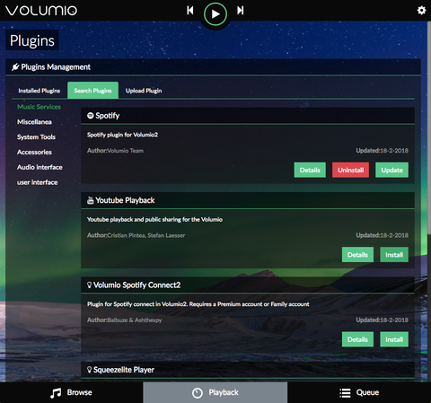Click the 'Spotify plugin for Volumio2' description
Viewport: 431px width, 403px height.
click(x=122, y=135)
